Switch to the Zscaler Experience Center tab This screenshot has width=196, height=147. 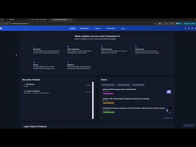61,20
